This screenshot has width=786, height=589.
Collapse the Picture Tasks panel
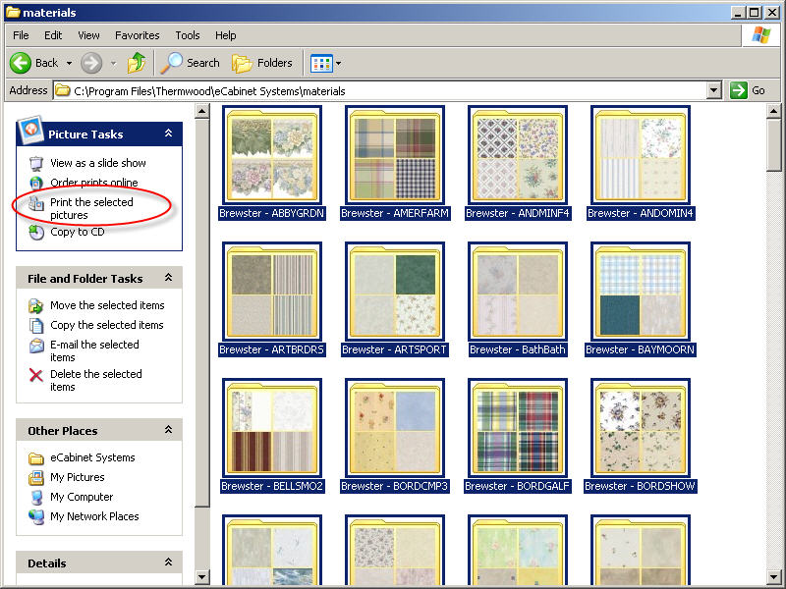168,134
